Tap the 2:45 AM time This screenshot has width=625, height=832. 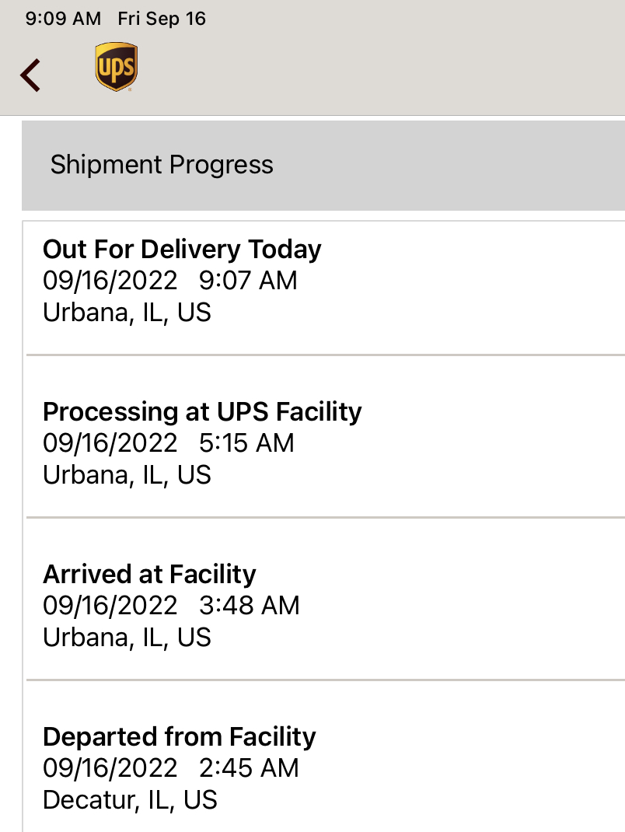249,768
